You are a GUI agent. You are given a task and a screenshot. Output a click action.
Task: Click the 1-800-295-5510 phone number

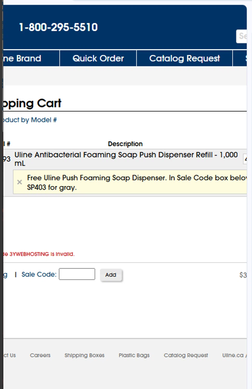(x=58, y=27)
